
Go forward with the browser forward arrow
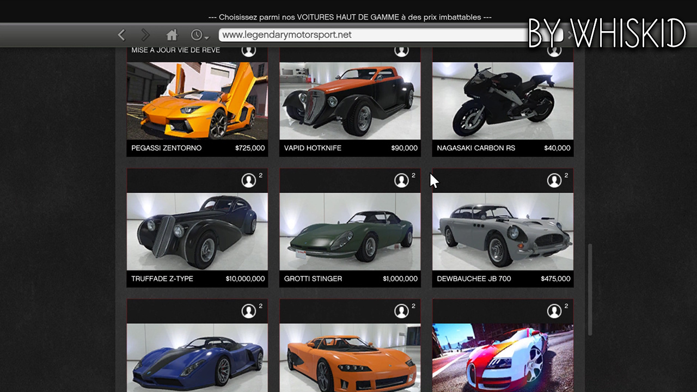145,35
